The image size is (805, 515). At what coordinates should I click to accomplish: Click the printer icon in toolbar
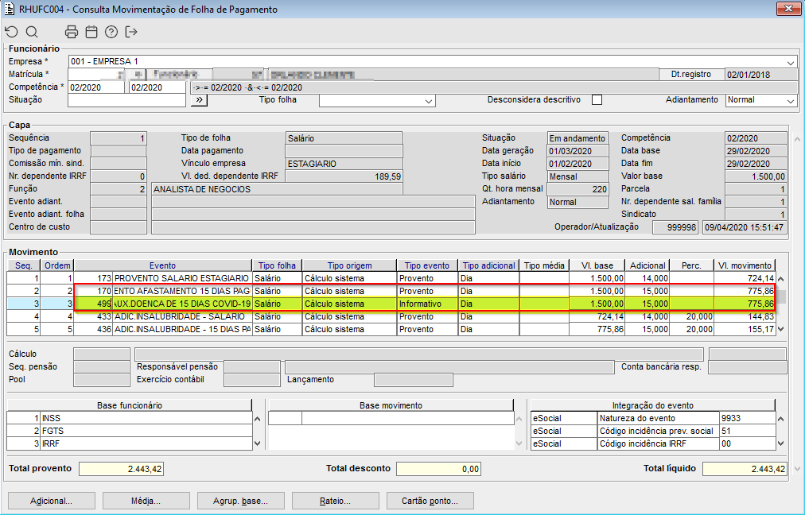72,33
